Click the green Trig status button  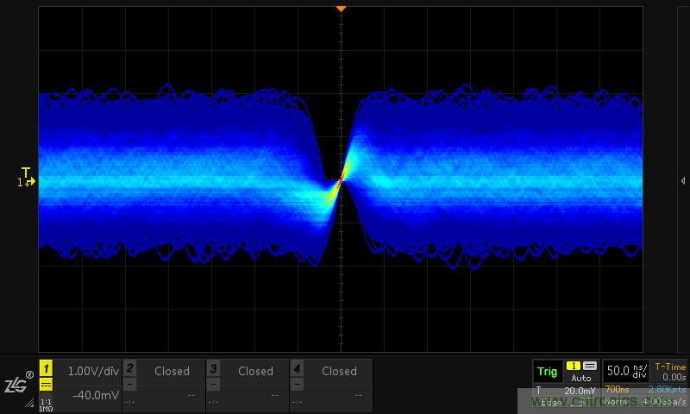coord(547,372)
